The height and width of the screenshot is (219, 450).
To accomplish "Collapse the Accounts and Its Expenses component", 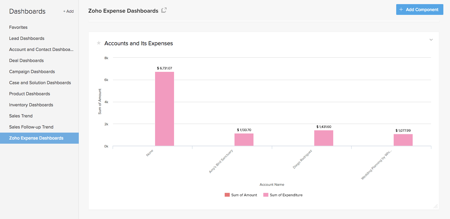I will (x=431, y=40).
